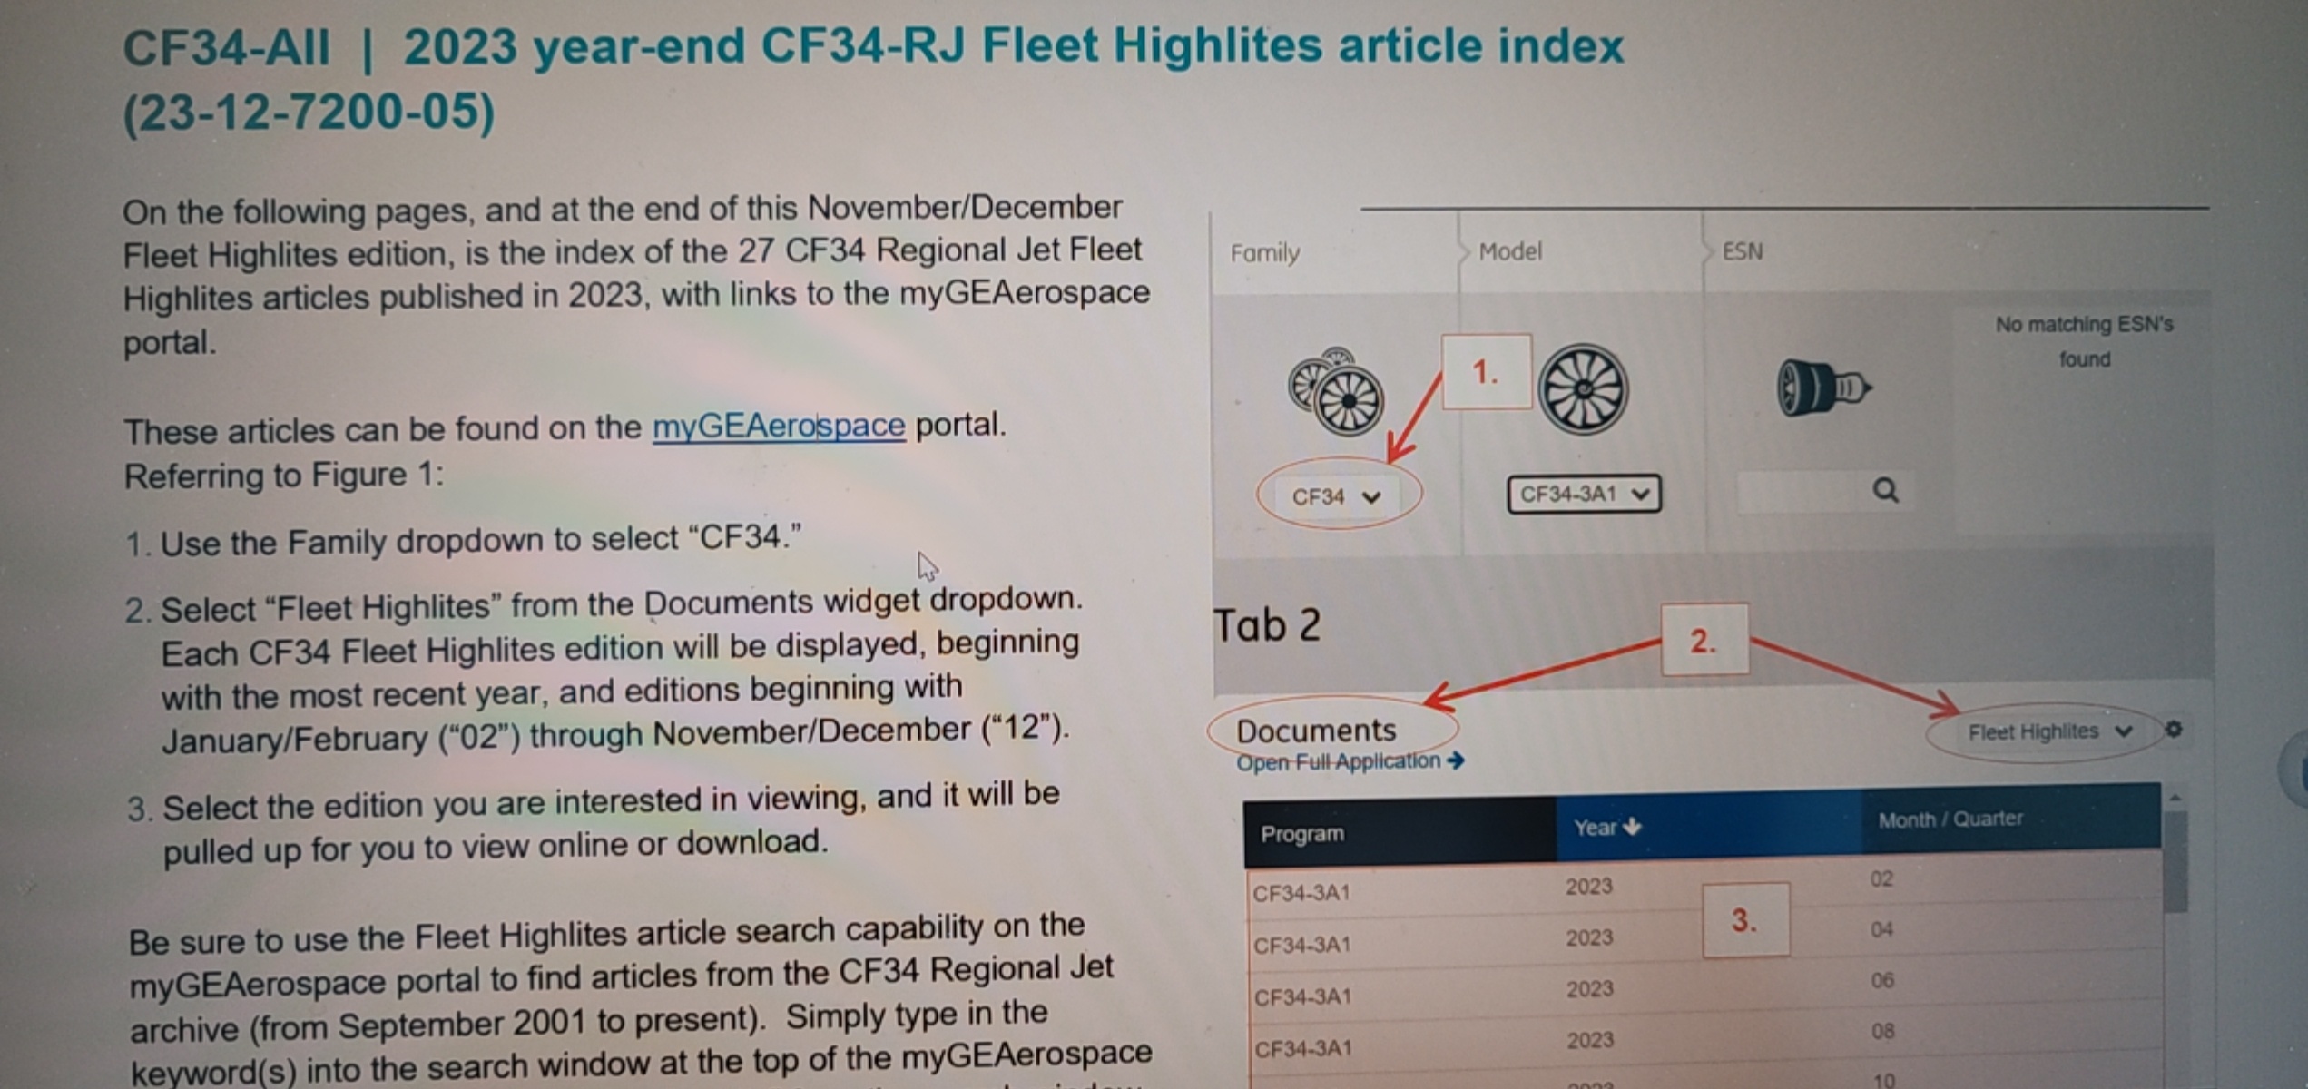Click Open Full Application link
This screenshot has width=2308, height=1089.
1350,761
